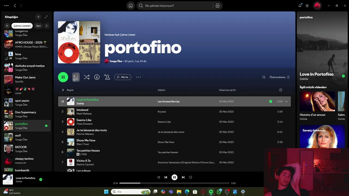
Task: Toggle the saved check in Now Playing panel
Action: (343, 76)
